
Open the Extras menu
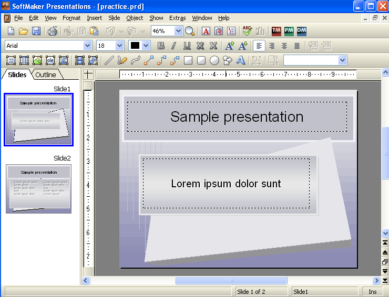177,18
